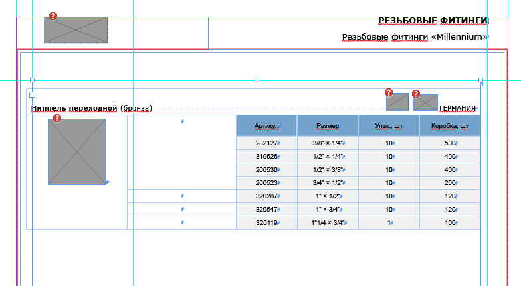Click the empty cell left of 320287
The image size is (521, 286).
pyautogui.click(x=182, y=196)
